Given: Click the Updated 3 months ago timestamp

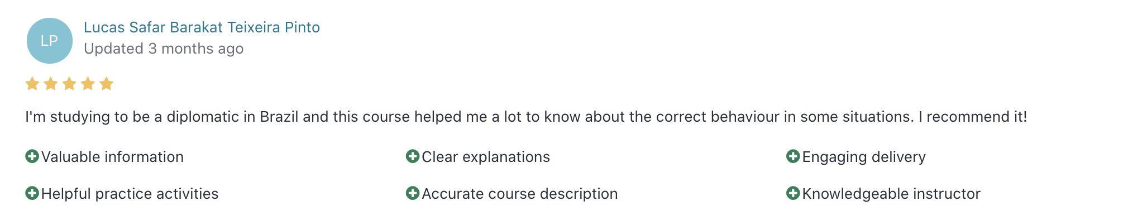Looking at the screenshot, I should point(164,49).
